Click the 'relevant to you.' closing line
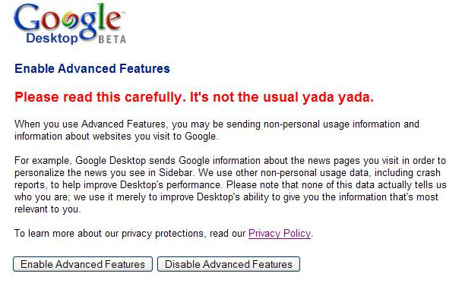This screenshot has width=462, height=283. pos(47,209)
